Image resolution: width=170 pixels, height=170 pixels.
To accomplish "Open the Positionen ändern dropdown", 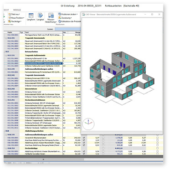I will coord(68,14).
